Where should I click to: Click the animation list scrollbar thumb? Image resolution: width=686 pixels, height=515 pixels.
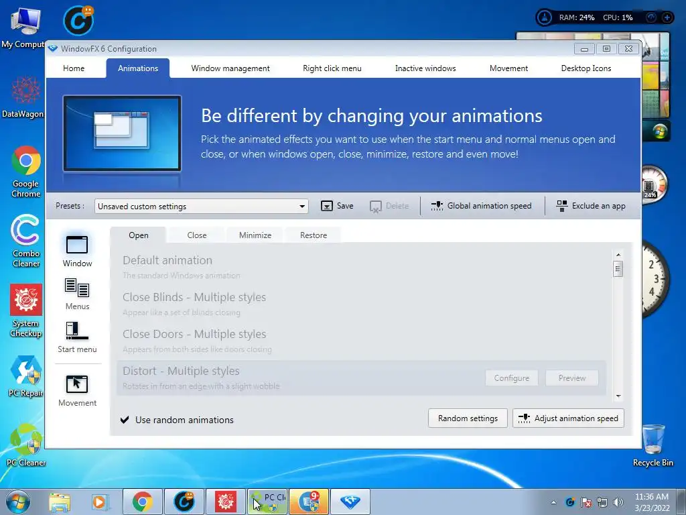click(618, 269)
